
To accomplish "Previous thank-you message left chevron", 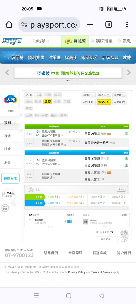I will coord(80,222).
